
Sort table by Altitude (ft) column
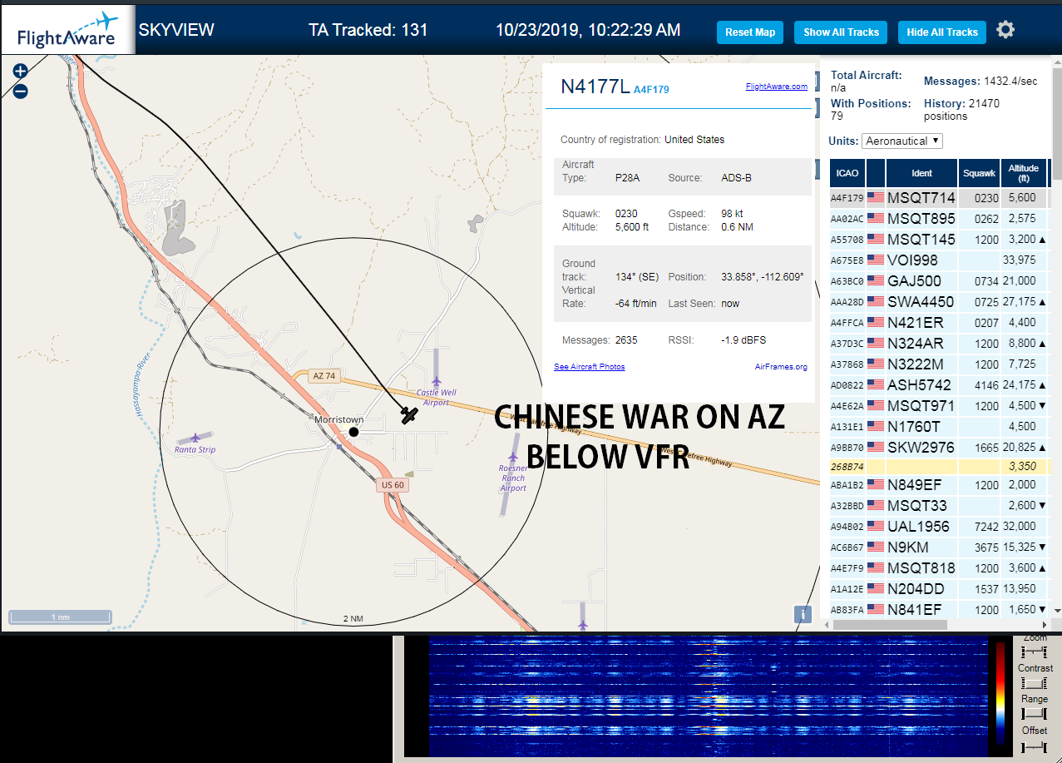coord(1024,173)
